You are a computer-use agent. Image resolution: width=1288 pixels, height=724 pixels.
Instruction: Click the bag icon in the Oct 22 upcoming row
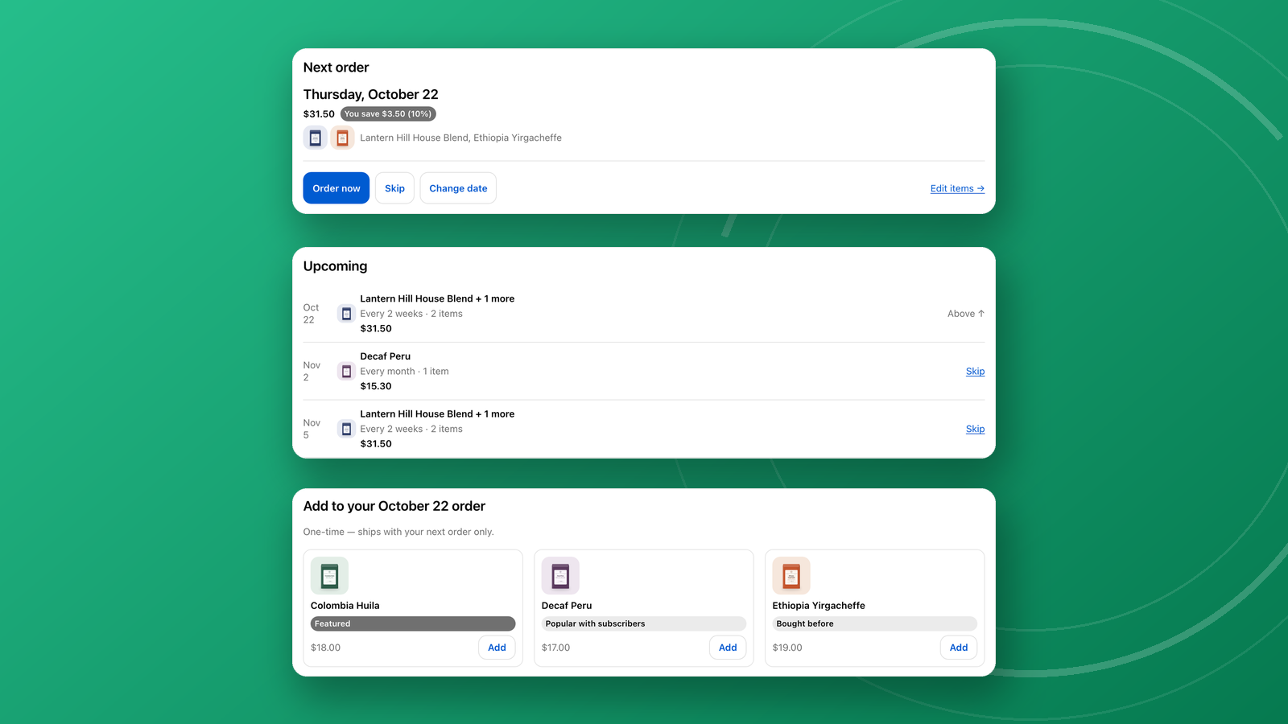coord(346,314)
